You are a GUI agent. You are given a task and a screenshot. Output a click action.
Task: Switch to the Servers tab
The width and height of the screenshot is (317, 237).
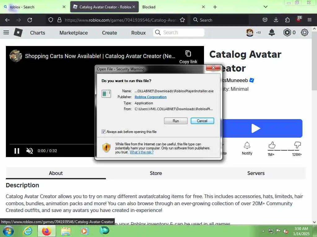256,173
